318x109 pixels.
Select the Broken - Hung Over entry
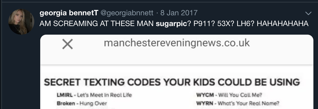tap(82, 104)
